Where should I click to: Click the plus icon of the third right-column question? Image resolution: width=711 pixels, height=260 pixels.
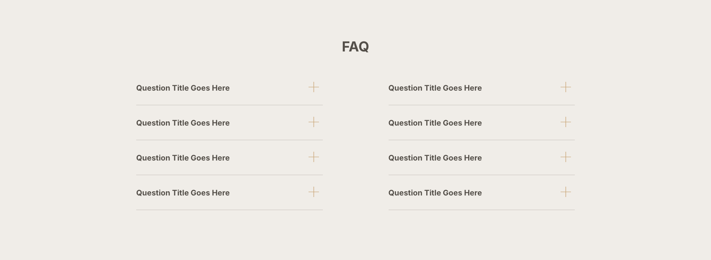(566, 157)
